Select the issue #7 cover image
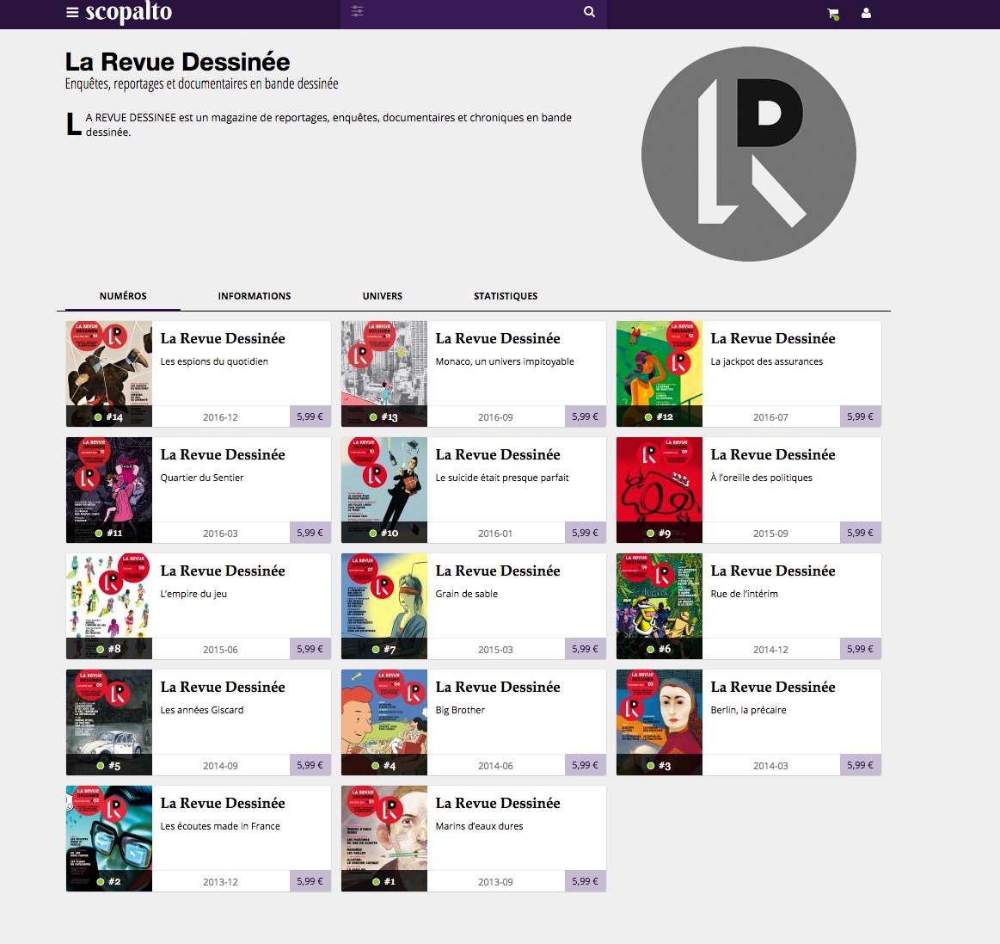The height and width of the screenshot is (944, 1000). pyautogui.click(x=384, y=606)
